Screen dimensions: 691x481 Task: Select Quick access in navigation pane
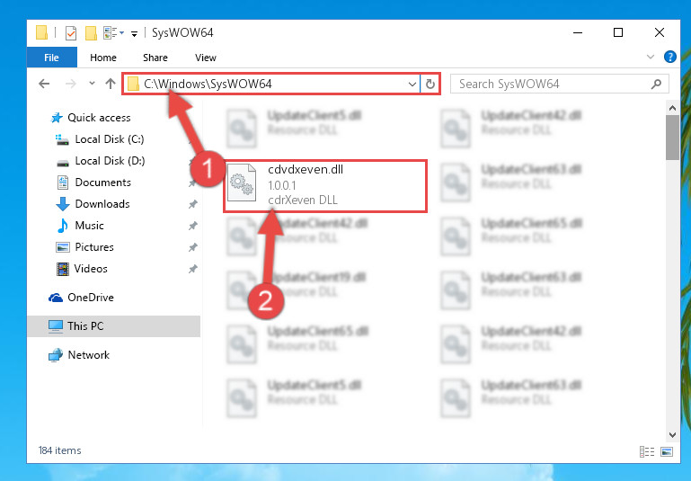point(91,118)
